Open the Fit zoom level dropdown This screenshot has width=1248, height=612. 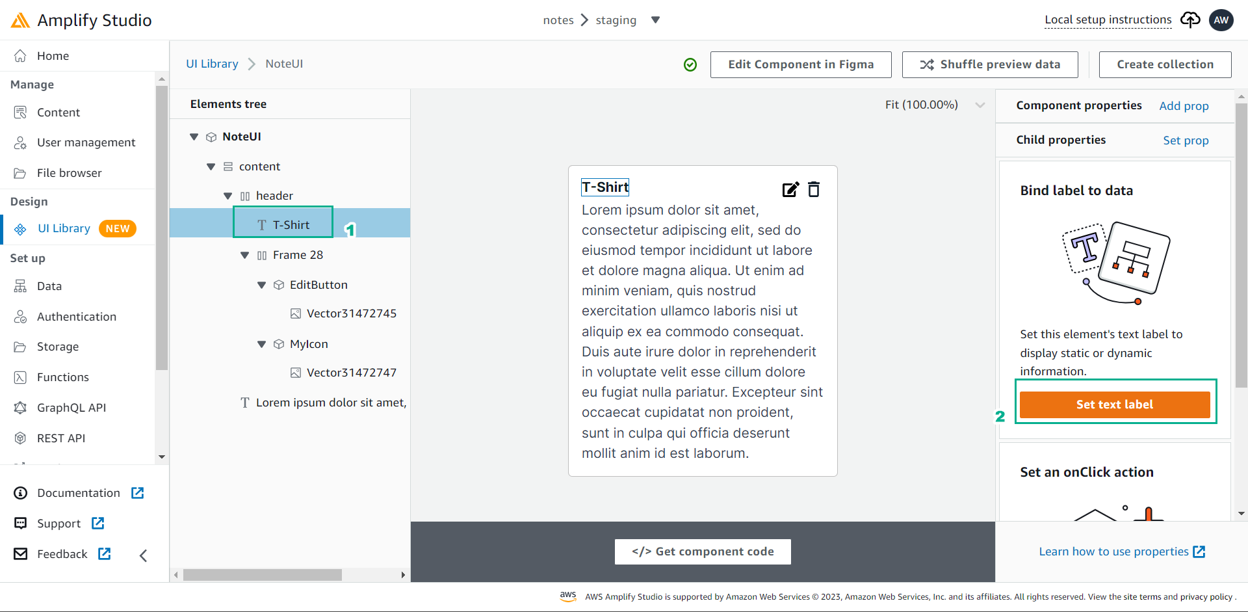(x=935, y=105)
